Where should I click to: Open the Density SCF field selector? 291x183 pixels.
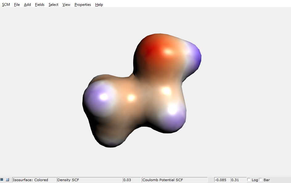tap(89, 180)
